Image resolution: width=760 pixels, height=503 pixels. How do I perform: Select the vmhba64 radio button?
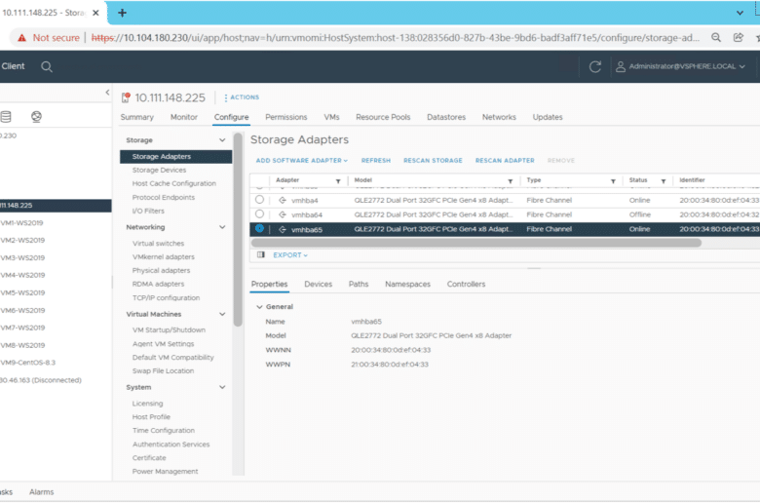pos(259,213)
